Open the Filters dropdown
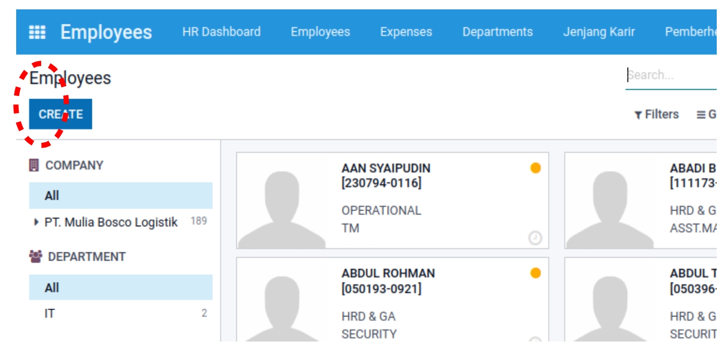Viewport: 723px width, 342px height. click(657, 115)
